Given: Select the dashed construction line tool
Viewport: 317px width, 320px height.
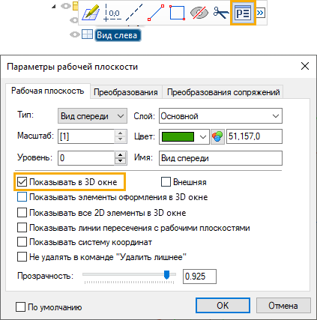Looking at the screenshot, I should pos(134,13).
